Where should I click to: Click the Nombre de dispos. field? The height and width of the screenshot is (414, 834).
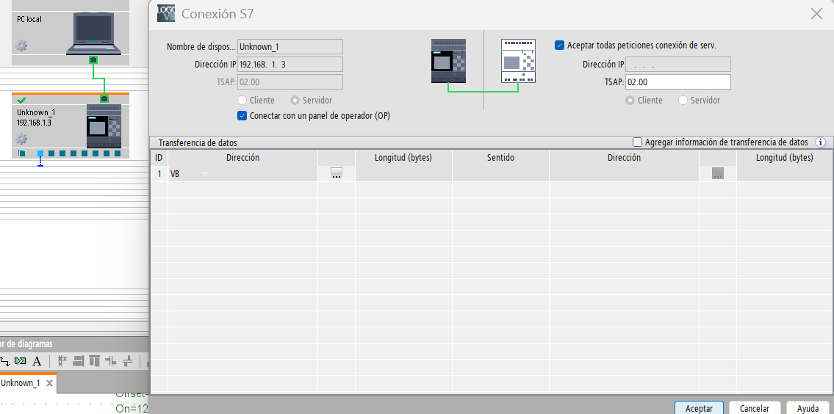click(x=290, y=46)
